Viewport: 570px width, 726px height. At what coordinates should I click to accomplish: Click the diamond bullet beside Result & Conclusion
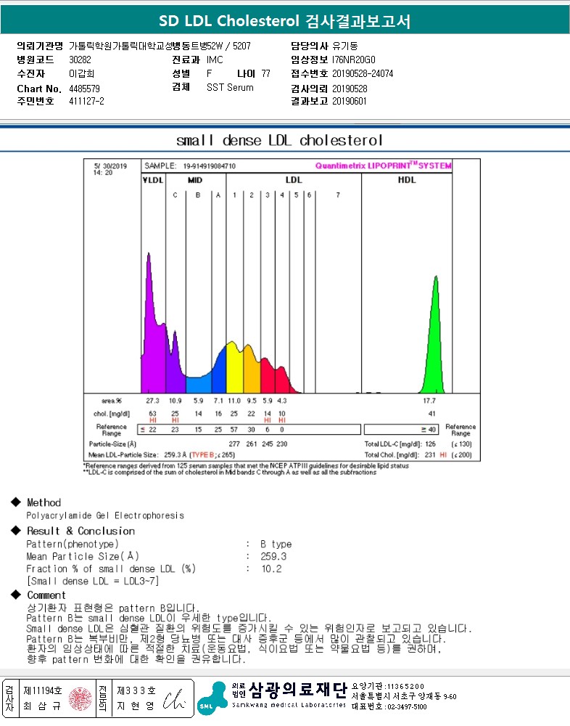coord(15,531)
